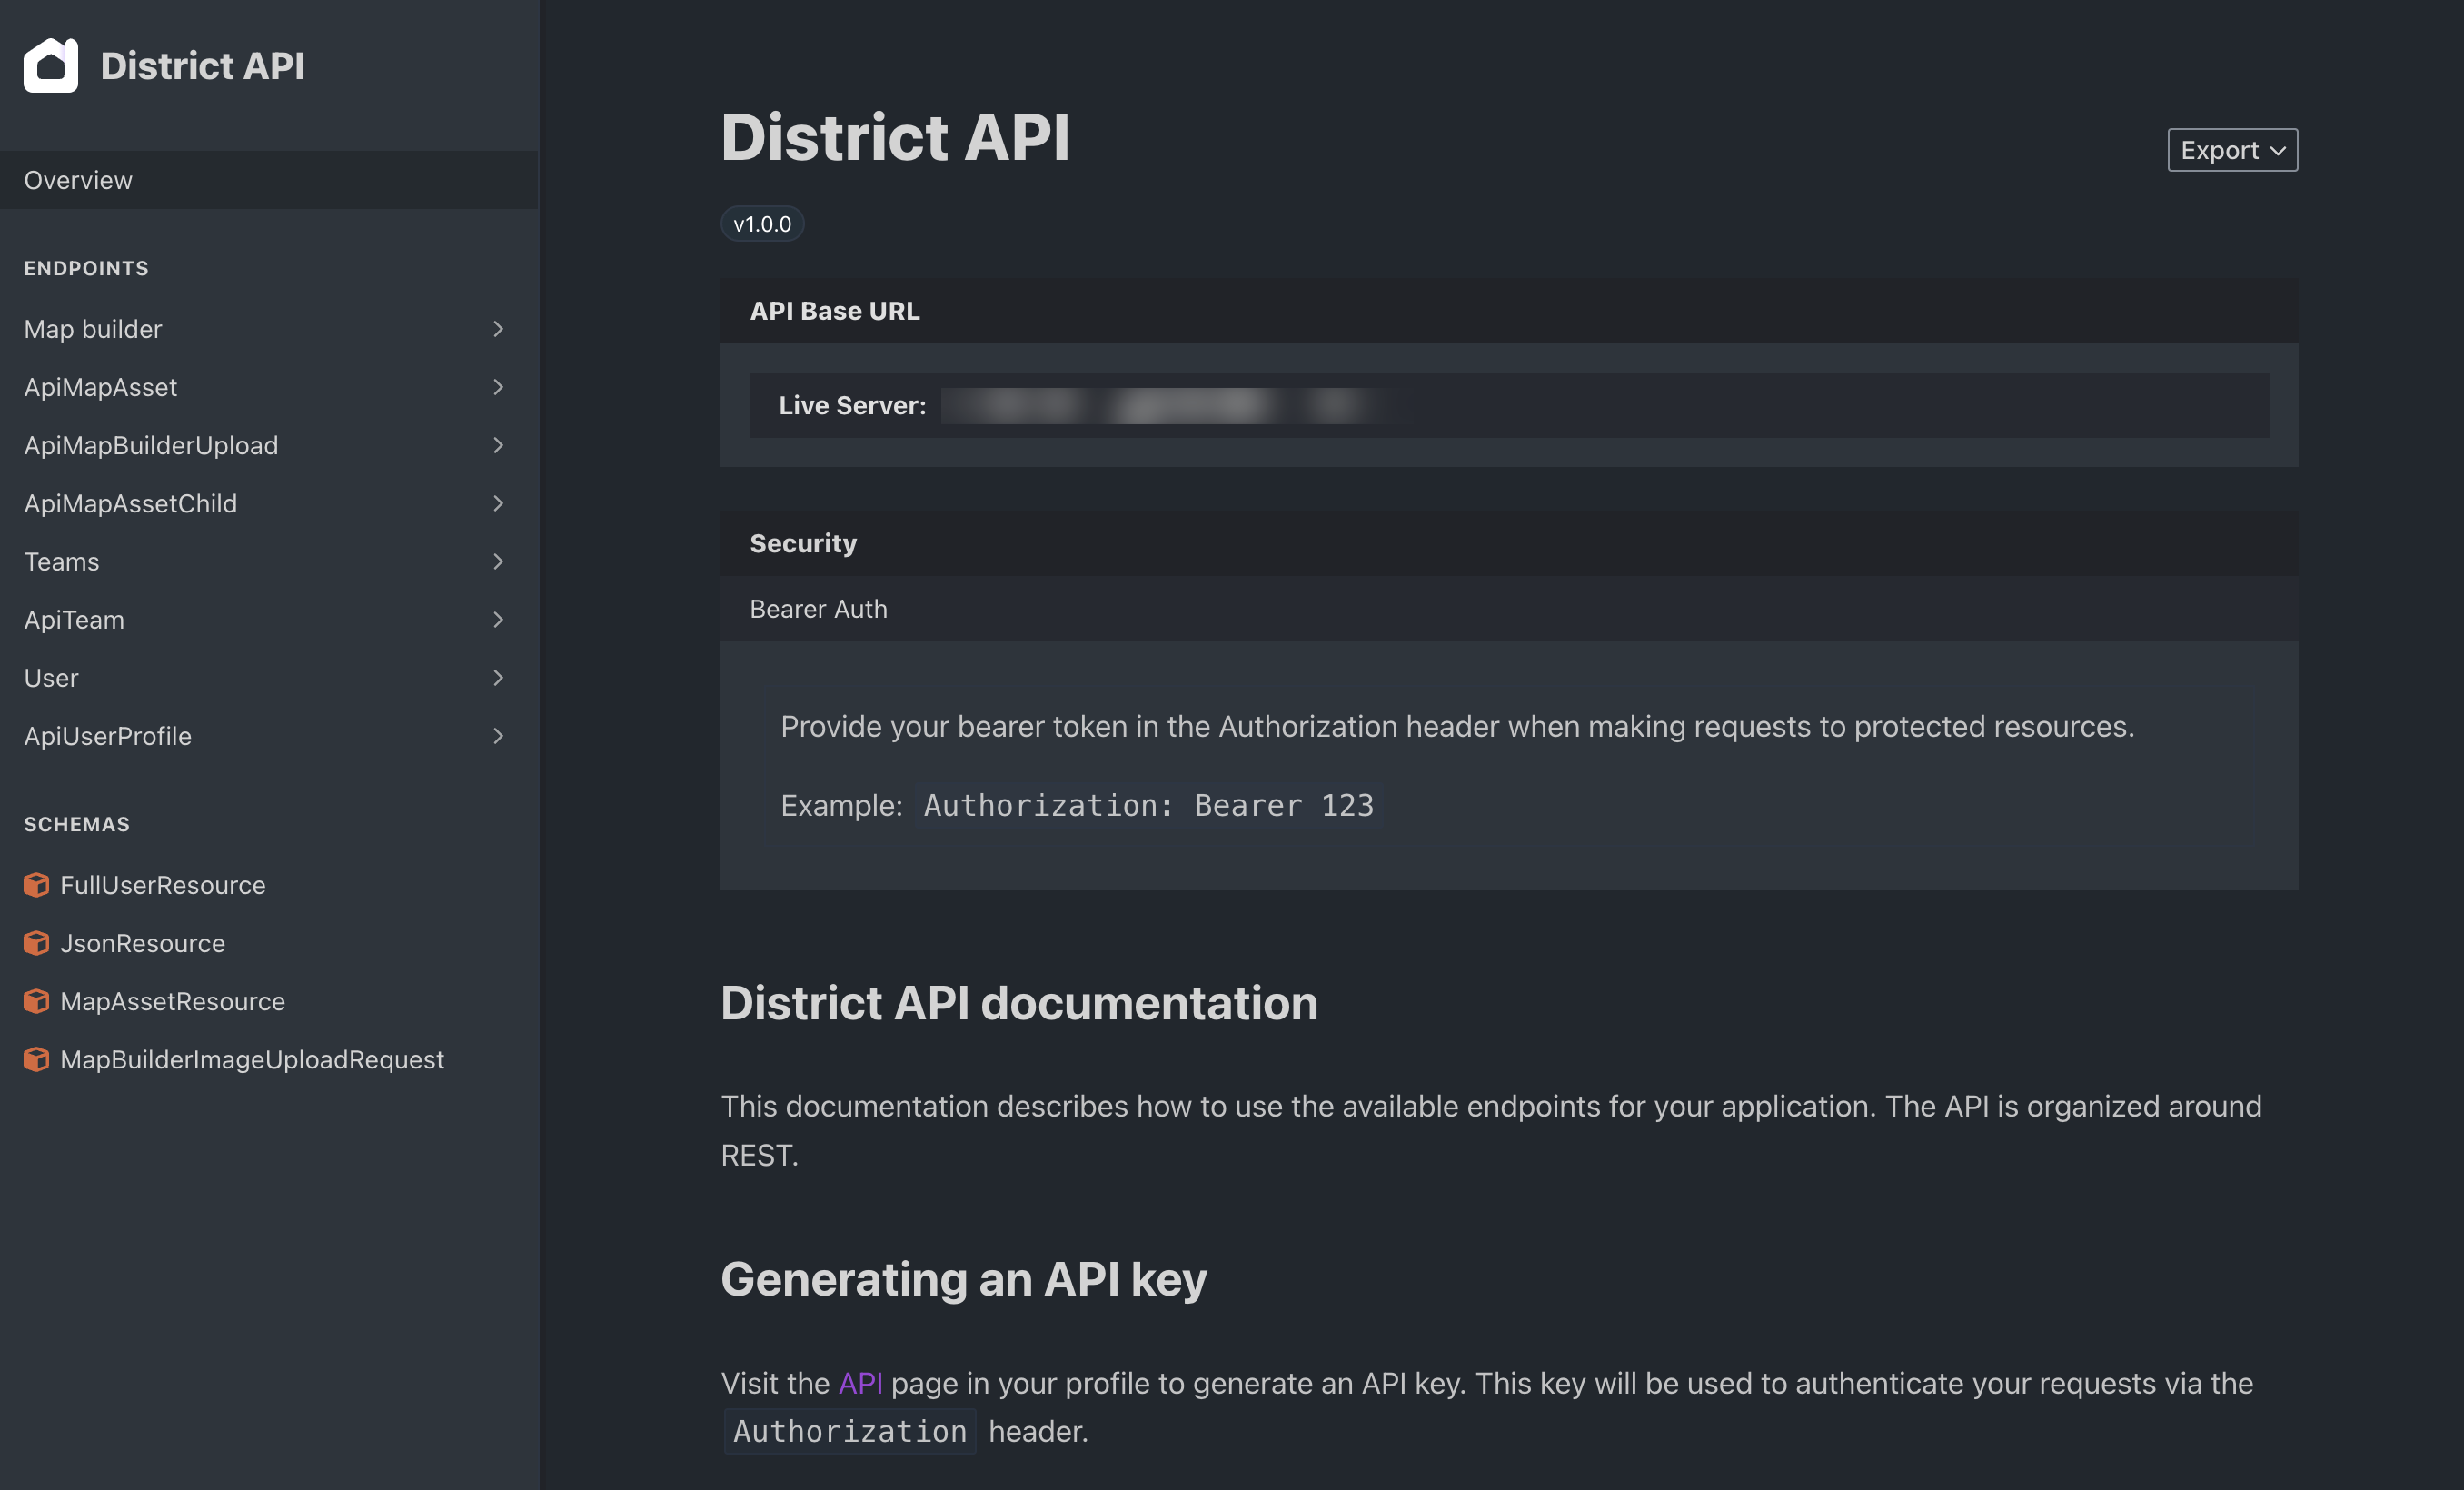Select Overview in the sidebar

[x=78, y=180]
